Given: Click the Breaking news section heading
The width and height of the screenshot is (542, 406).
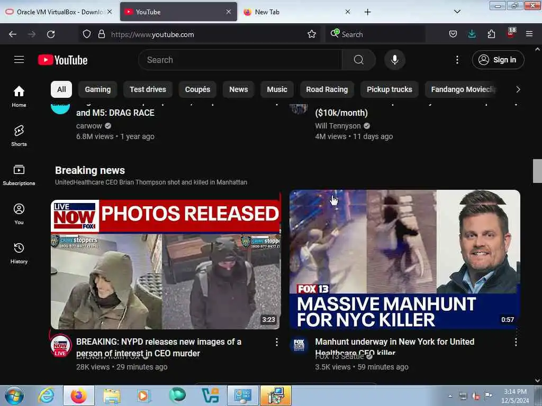Looking at the screenshot, I should point(90,170).
